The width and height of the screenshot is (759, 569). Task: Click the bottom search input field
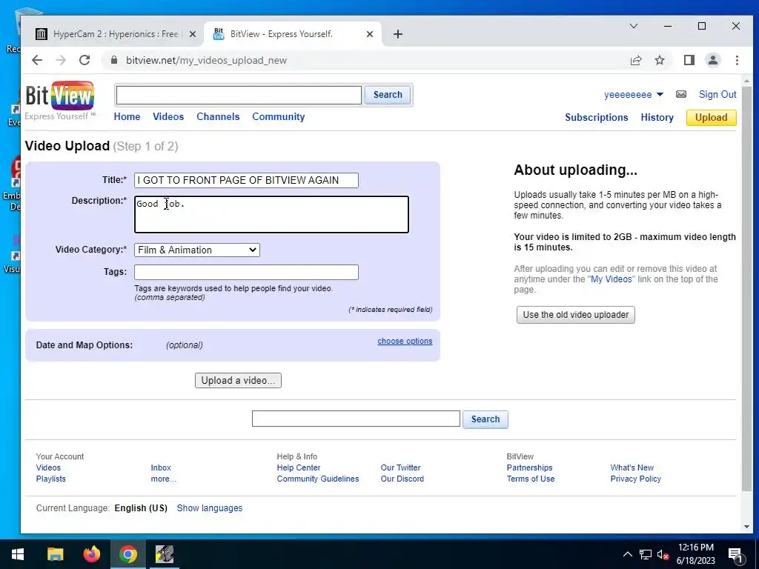[x=356, y=419]
